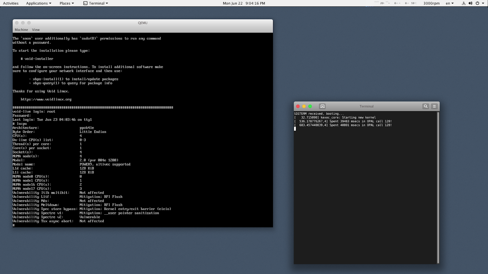Click the 'Vulnerable' Spectre v2 value
The image size is (488, 274).
point(90,217)
